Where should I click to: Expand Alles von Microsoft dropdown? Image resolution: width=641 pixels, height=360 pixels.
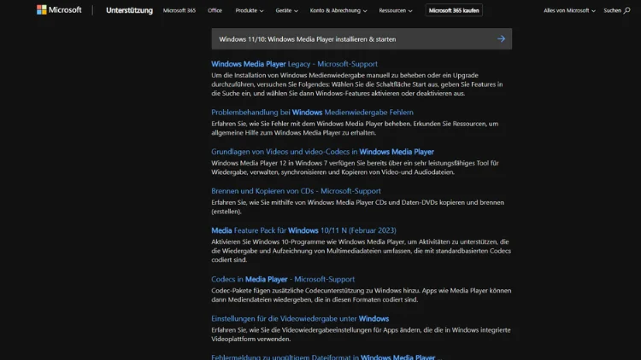pyautogui.click(x=569, y=10)
